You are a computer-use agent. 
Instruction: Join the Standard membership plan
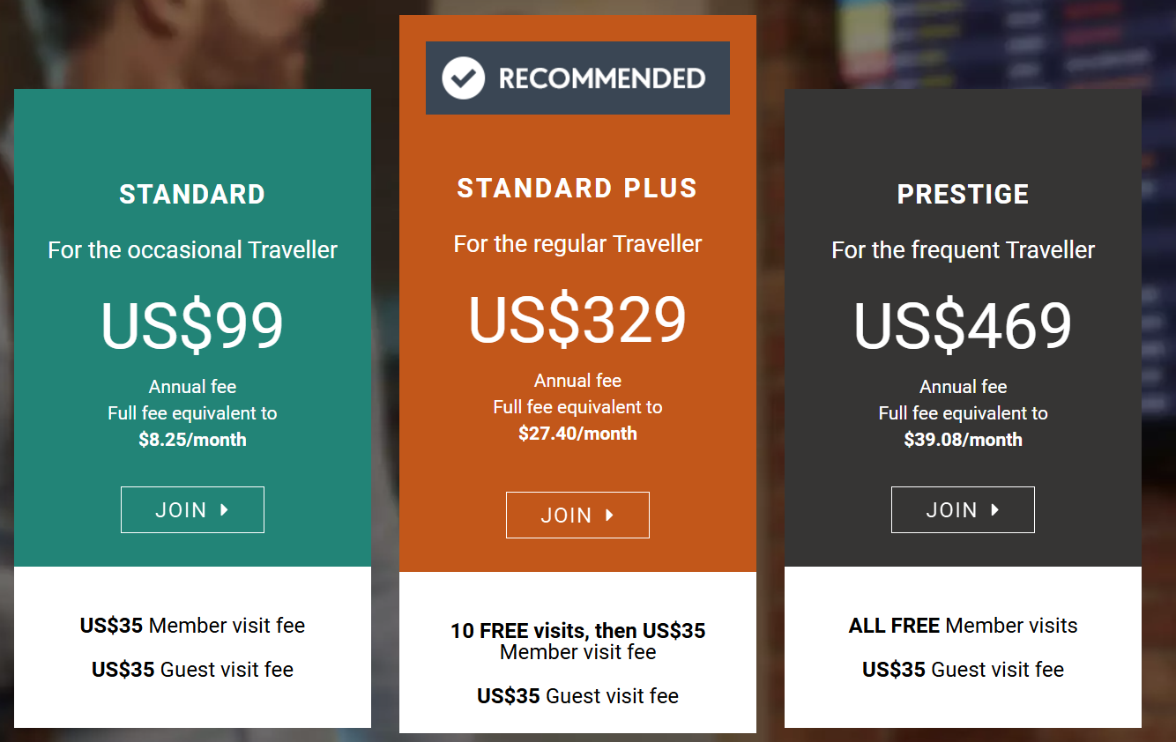pyautogui.click(x=192, y=509)
